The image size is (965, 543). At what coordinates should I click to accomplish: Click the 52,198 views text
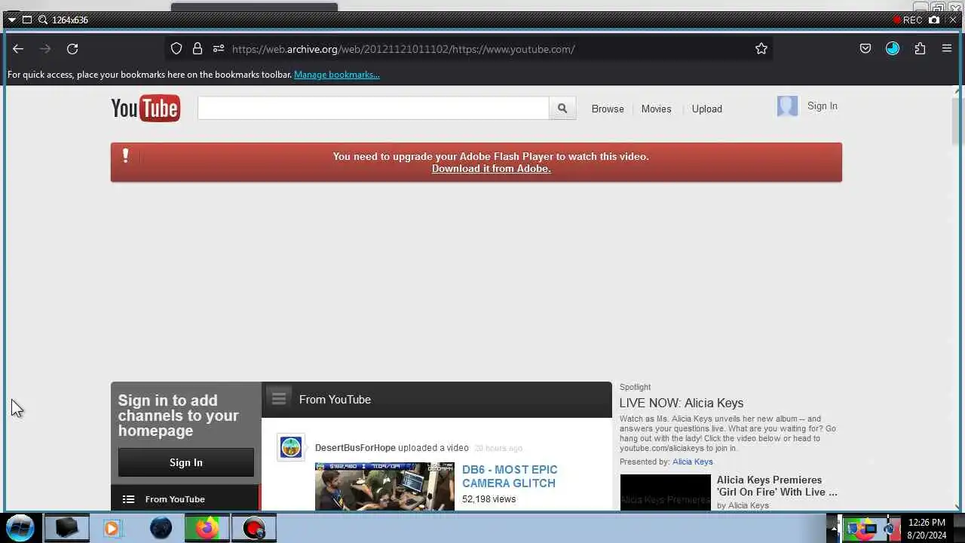489,499
